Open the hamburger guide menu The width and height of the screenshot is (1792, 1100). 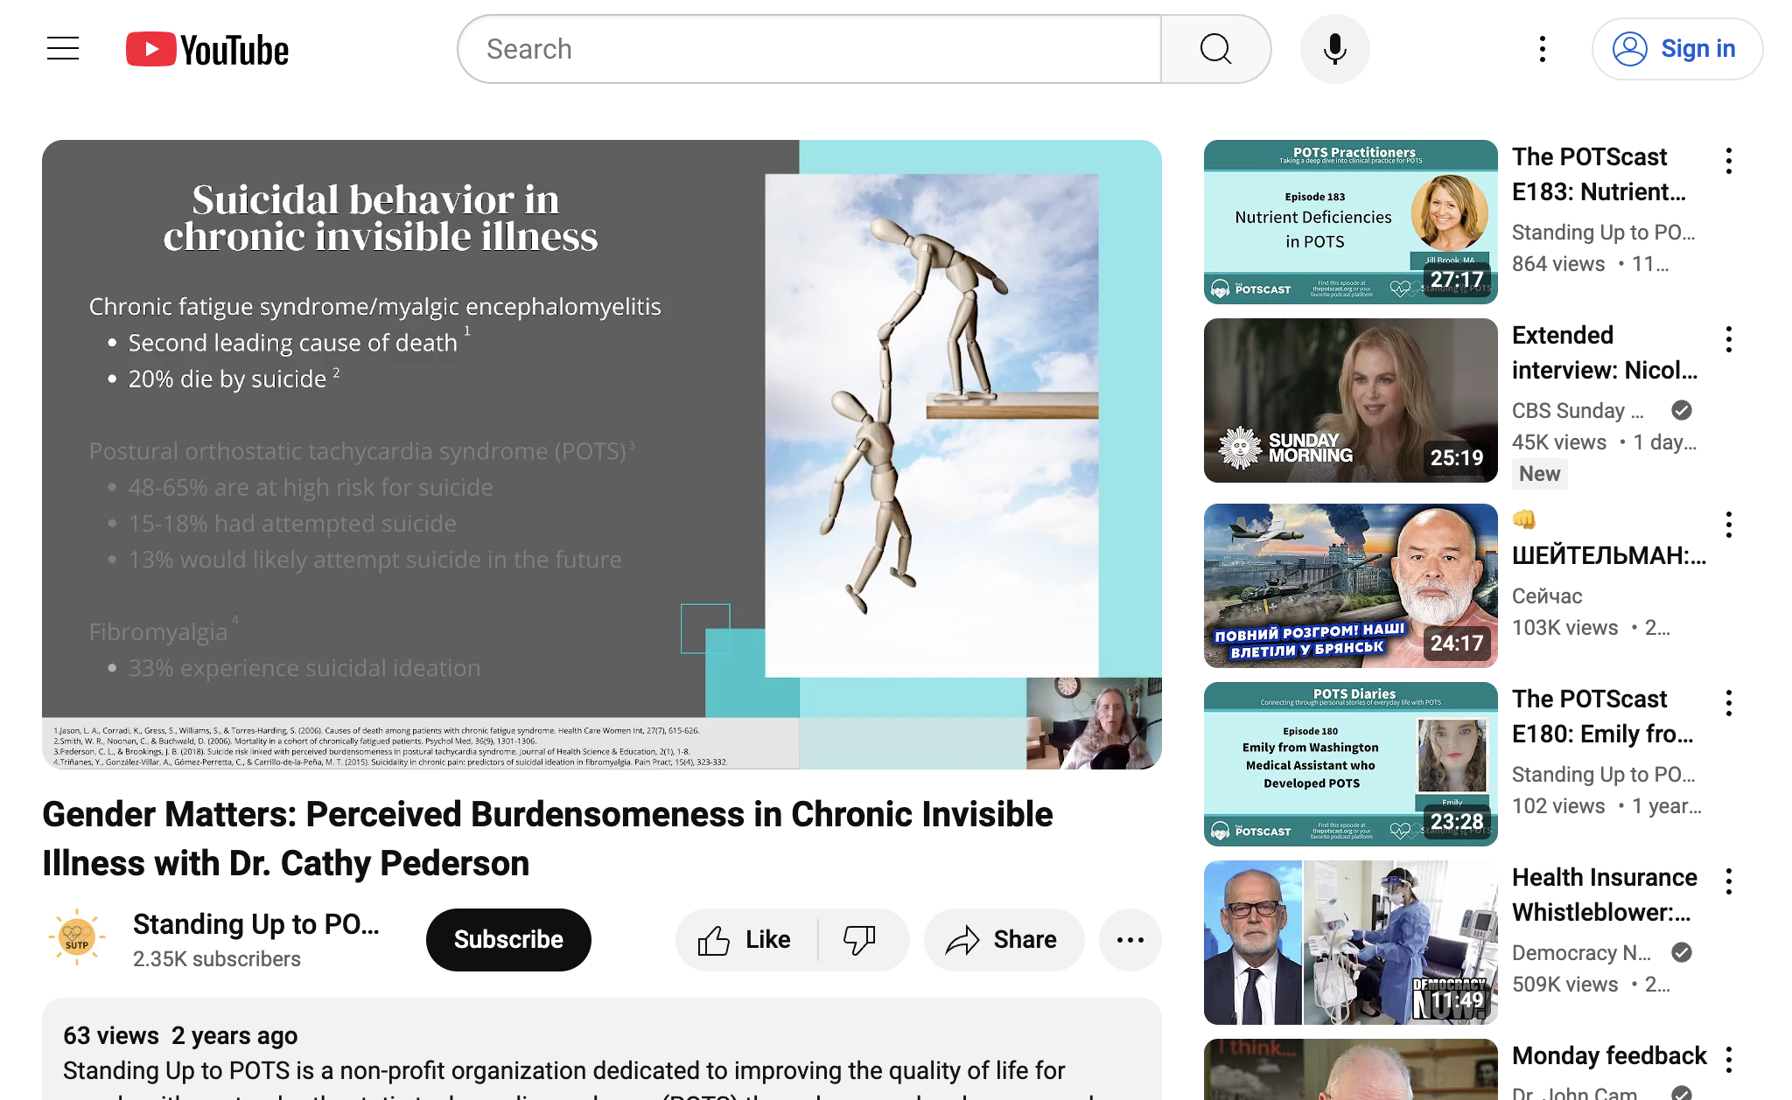pos(63,49)
